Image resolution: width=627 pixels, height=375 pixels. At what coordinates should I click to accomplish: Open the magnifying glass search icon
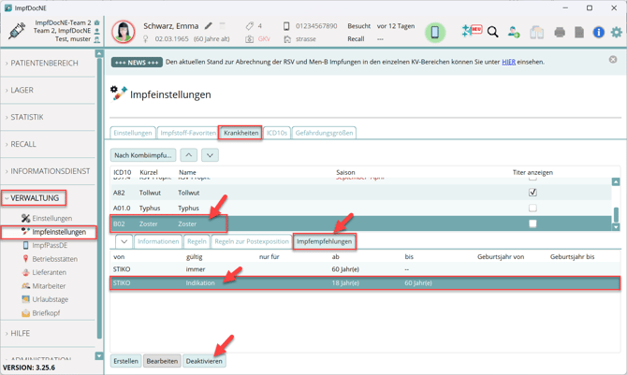pyautogui.click(x=492, y=33)
